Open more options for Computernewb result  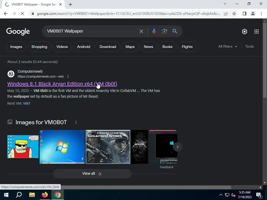(68, 77)
